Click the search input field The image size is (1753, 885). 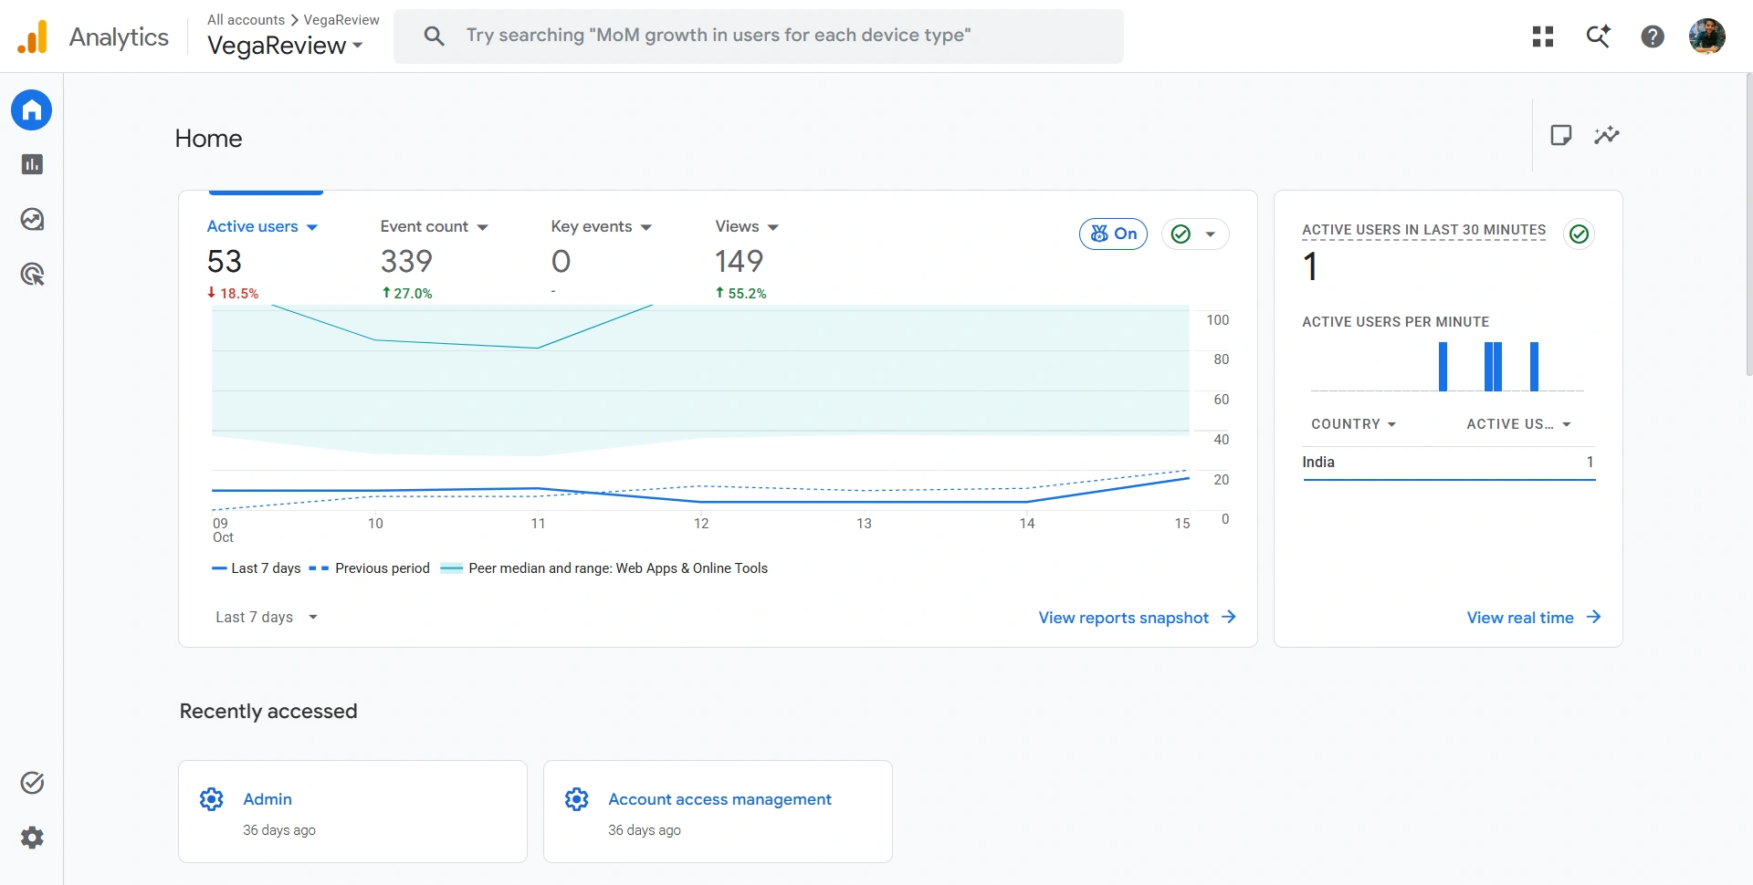click(759, 36)
